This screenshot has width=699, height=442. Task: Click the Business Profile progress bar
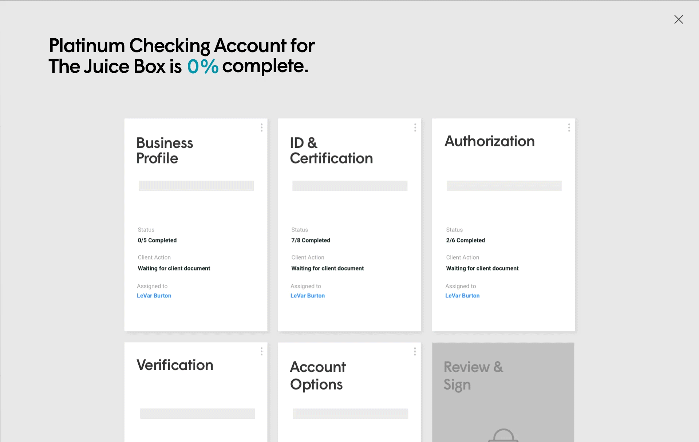point(196,186)
